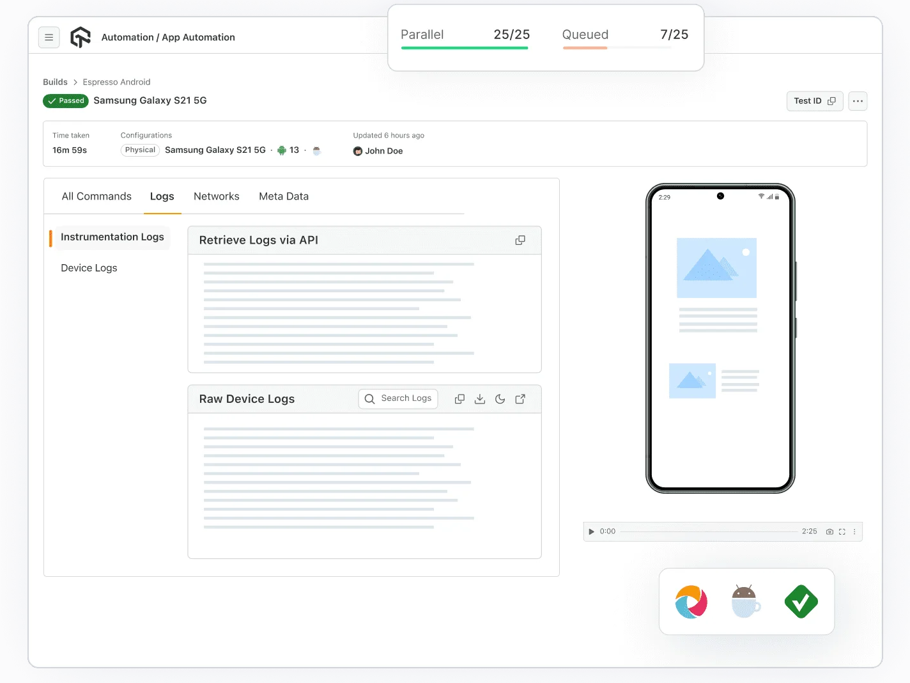910x683 pixels.
Task: Navigate to Builds via breadcrumb link
Action: (x=55, y=82)
